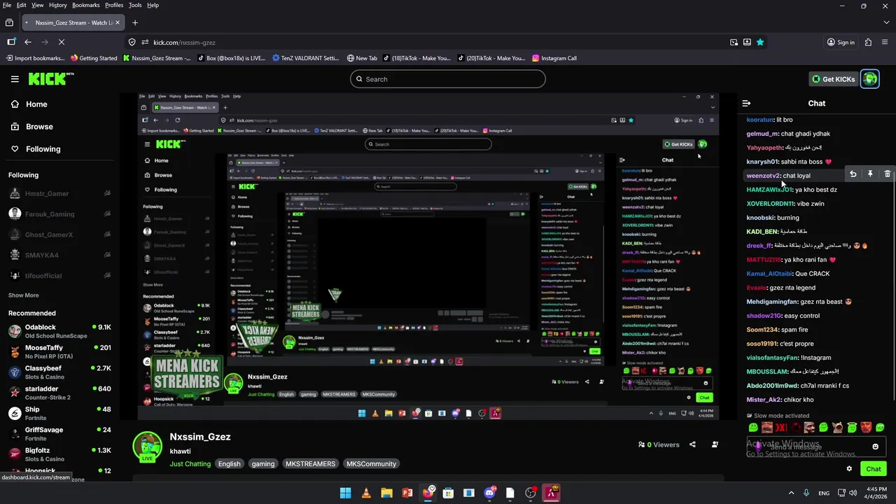Open Firefox application hamburger menu
The width and height of the screenshot is (896, 504).
[x=885, y=42]
